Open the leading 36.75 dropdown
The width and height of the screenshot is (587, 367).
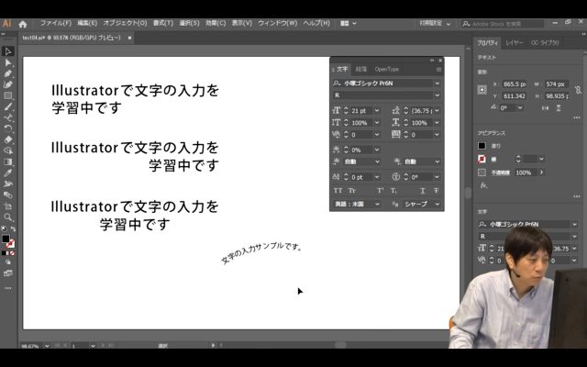[x=437, y=110]
